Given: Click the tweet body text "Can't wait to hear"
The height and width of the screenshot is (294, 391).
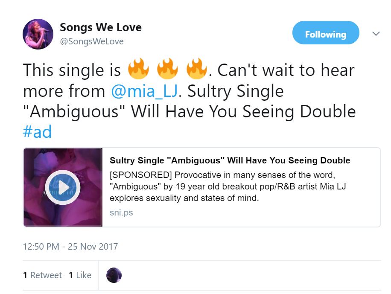Looking at the screenshot, I should 286,70.
